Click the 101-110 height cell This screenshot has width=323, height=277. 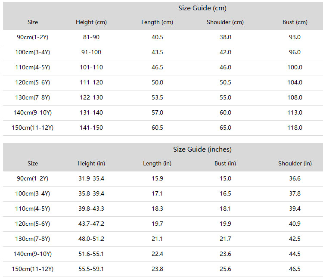[x=91, y=67]
